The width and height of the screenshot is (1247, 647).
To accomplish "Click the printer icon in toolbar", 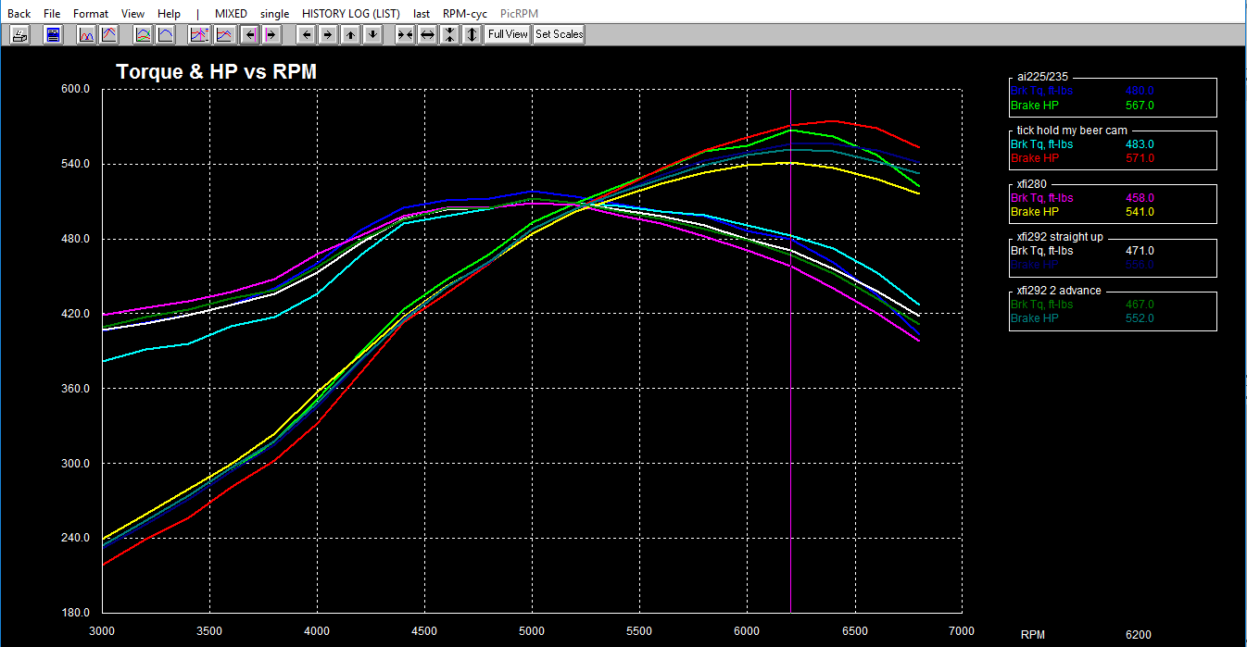I will click(20, 35).
